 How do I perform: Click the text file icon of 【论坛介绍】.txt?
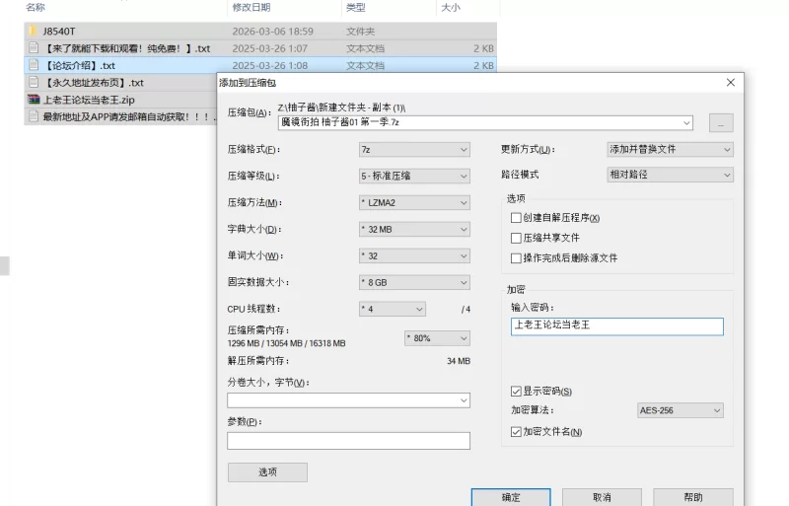34,65
